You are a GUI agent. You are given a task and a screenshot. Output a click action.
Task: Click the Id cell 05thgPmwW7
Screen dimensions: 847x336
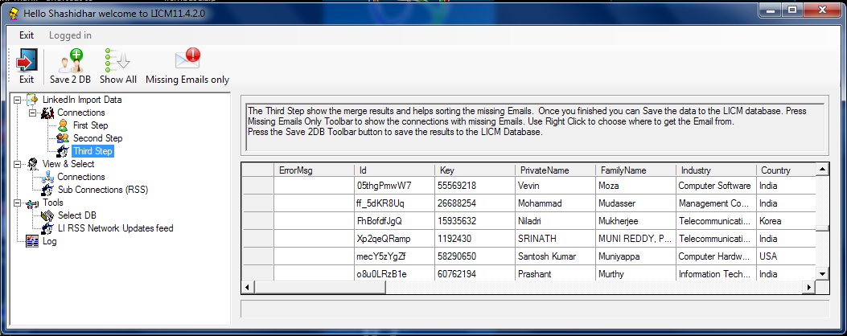(394, 186)
